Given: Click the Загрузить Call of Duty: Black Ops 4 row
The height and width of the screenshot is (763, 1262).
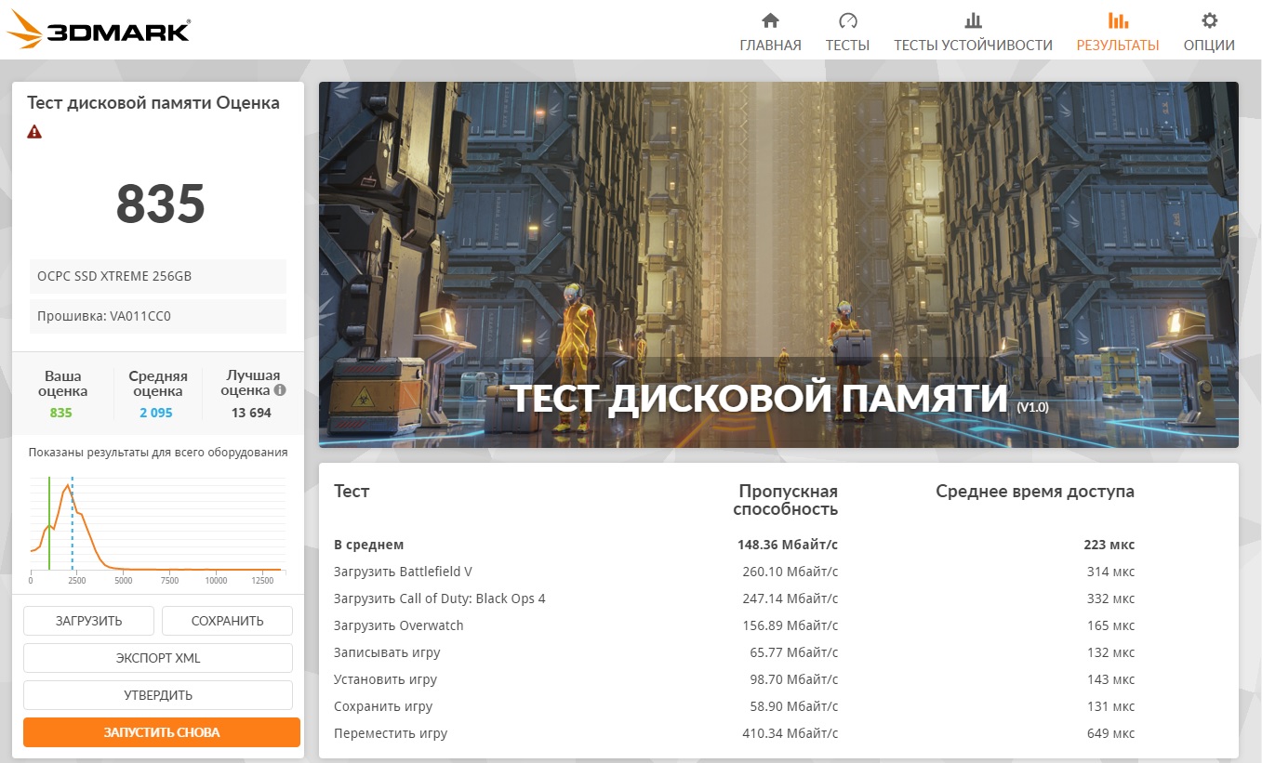Looking at the screenshot, I should click(x=778, y=599).
